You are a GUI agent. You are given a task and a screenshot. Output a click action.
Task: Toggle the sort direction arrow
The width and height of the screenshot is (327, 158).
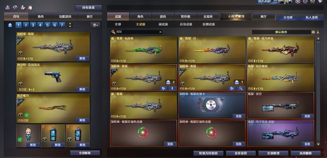coord(318,32)
